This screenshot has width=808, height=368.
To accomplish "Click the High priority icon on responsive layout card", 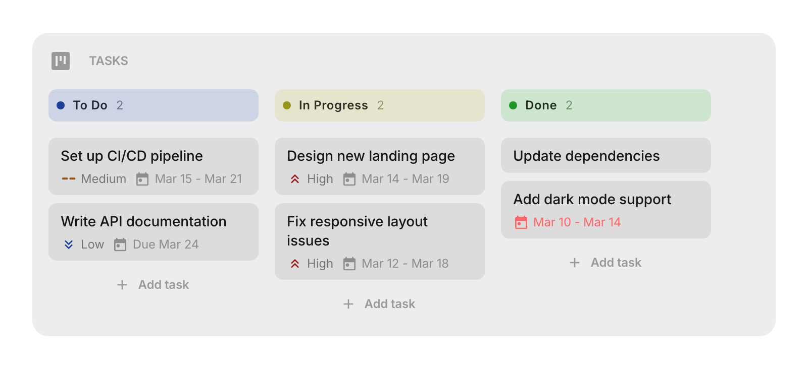I will pyautogui.click(x=295, y=263).
